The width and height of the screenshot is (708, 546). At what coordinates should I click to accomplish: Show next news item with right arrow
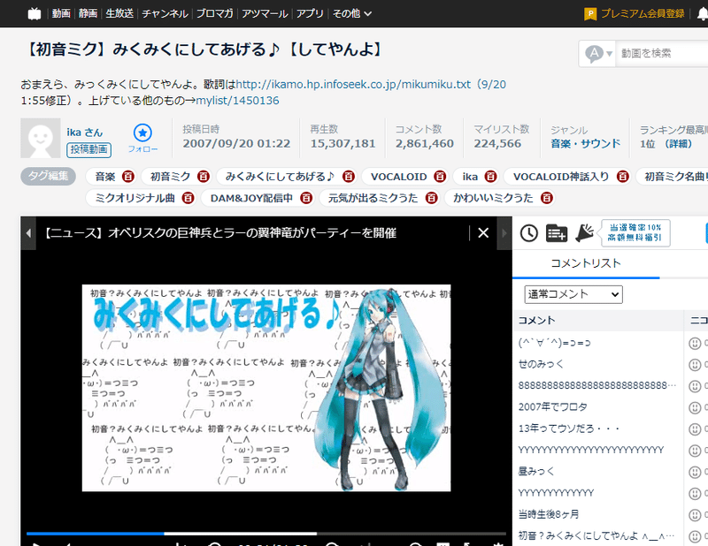tap(504, 233)
